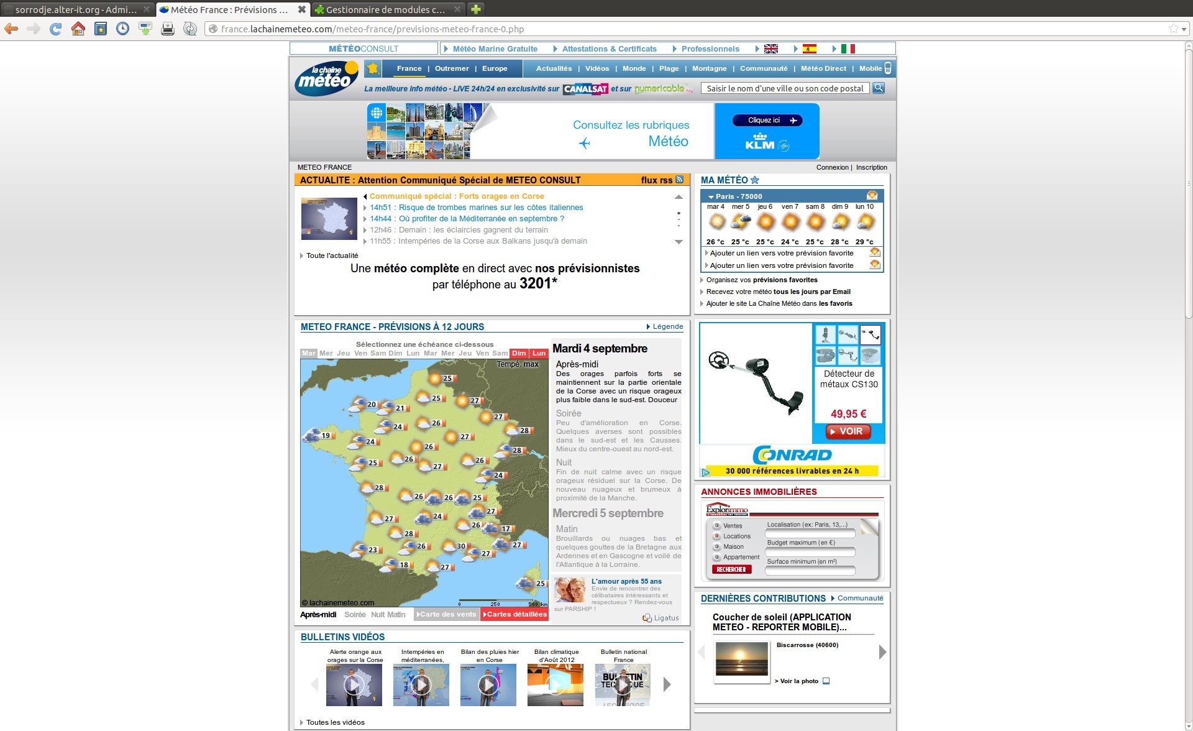Go back with the browser back arrow
The height and width of the screenshot is (731, 1193).
(x=11, y=29)
